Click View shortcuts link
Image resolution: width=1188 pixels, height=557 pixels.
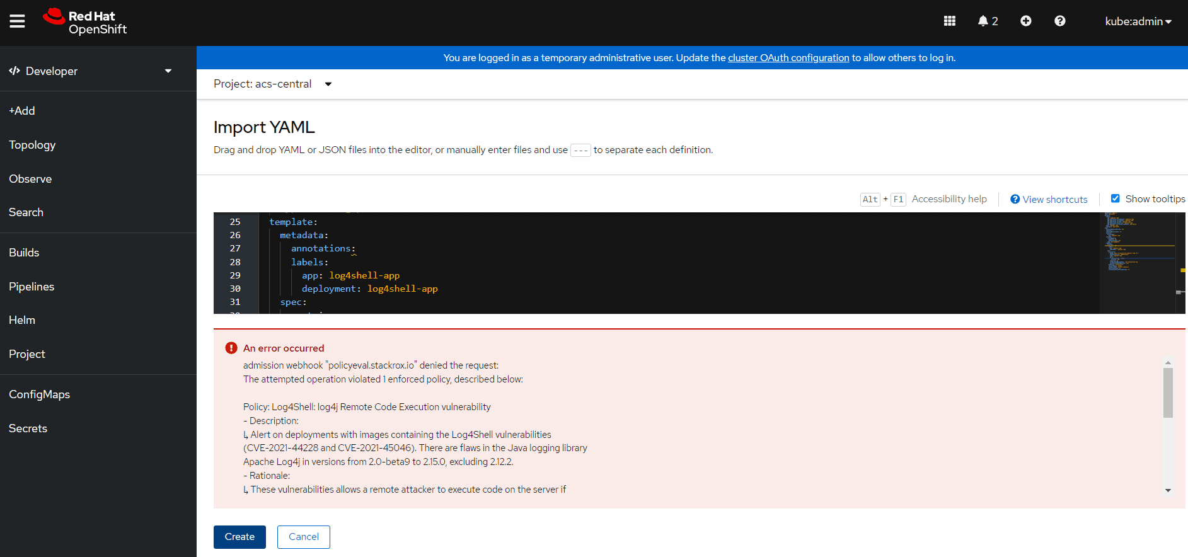point(1049,200)
